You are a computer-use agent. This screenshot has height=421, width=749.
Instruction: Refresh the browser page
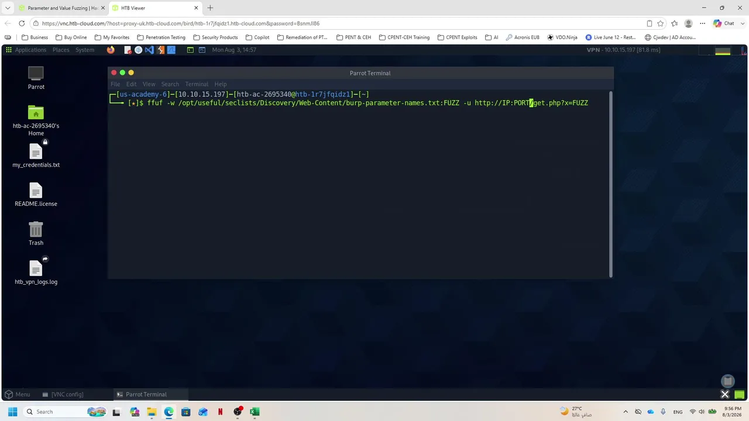click(x=22, y=23)
